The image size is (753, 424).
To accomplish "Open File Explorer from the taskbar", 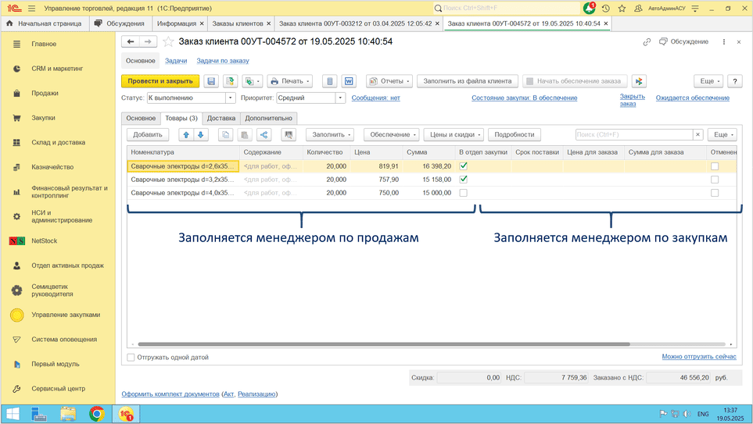I will pyautogui.click(x=68, y=414).
